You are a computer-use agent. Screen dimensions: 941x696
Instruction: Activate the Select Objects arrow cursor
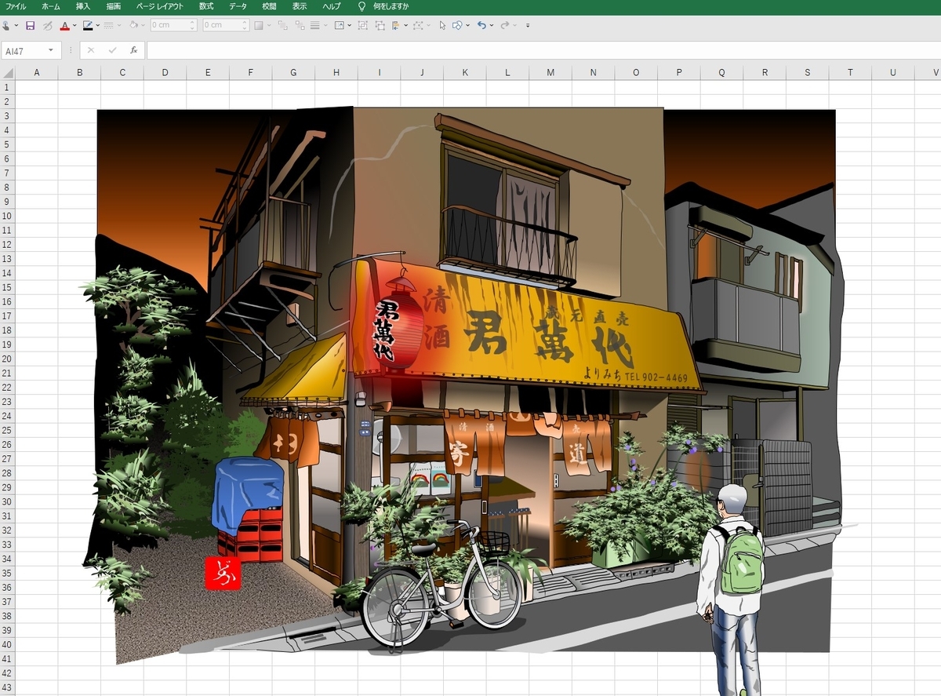tap(441, 25)
